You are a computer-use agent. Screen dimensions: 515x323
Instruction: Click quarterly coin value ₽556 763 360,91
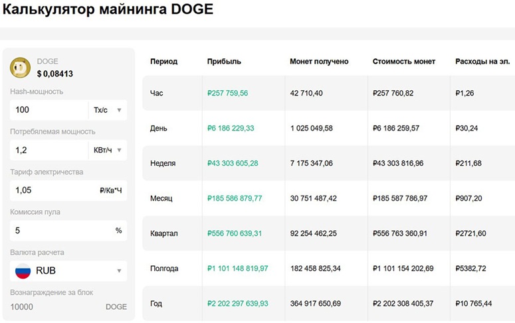click(400, 233)
